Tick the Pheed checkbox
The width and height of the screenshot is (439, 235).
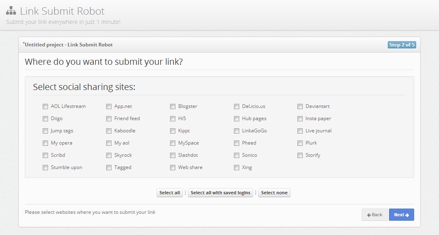click(236, 143)
